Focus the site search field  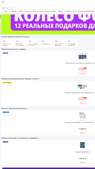tap(48, 8)
